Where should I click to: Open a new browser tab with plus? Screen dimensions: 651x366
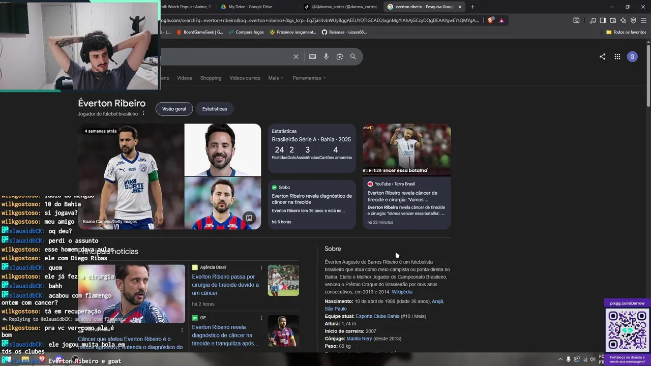(x=472, y=7)
